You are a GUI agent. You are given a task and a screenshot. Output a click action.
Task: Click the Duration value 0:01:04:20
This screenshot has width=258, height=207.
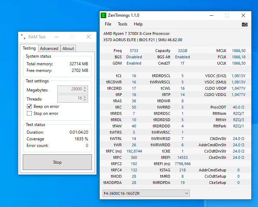(x=79, y=132)
